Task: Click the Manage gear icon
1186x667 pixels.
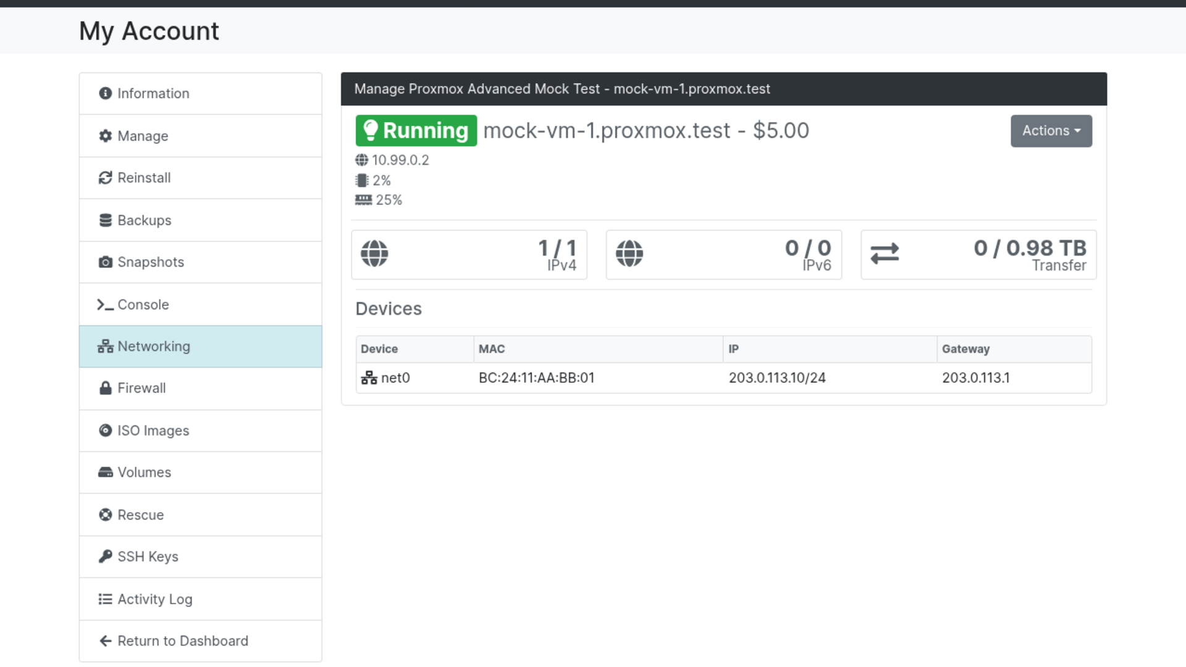Action: (106, 136)
